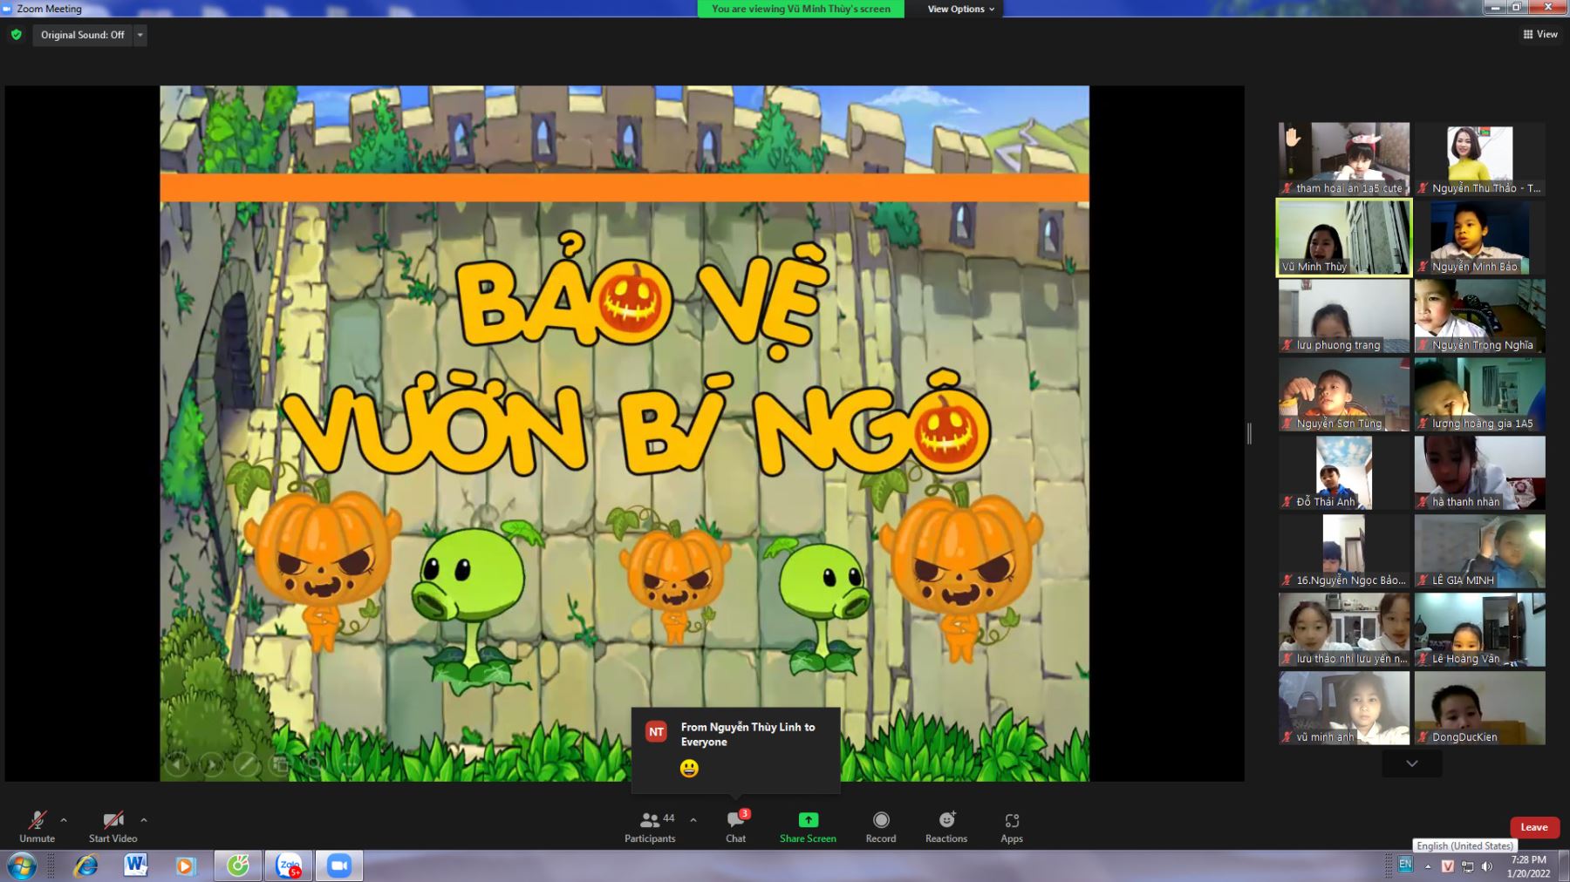This screenshot has height=882, width=1570.
Task: Select Vũ Minh Thùy's video thumbnail
Action: (x=1343, y=237)
